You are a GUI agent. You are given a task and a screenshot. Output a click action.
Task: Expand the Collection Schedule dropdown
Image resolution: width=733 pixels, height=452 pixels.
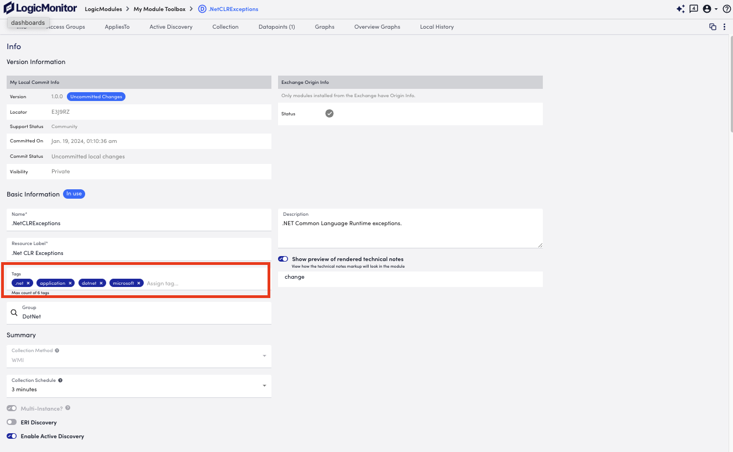[x=264, y=385]
